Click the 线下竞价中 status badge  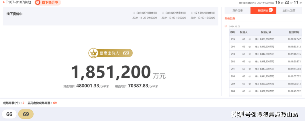tap(48, 3)
